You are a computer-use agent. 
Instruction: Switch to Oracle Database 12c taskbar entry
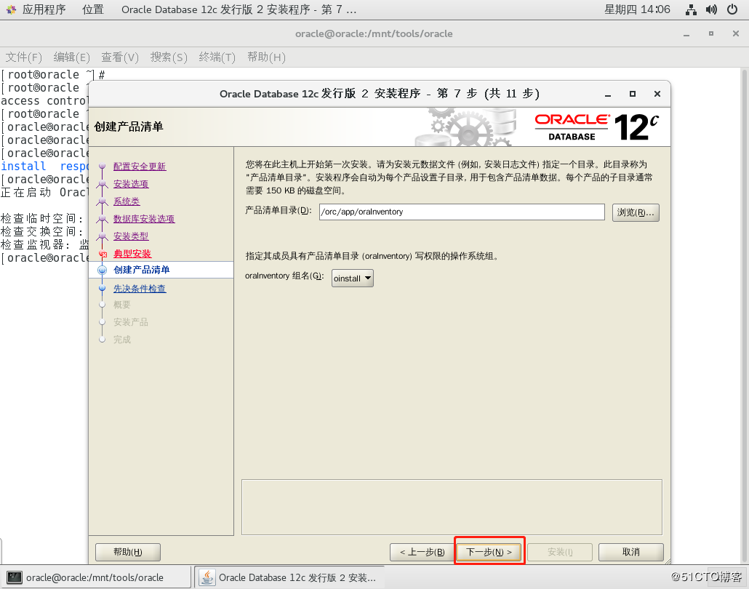pos(289,577)
